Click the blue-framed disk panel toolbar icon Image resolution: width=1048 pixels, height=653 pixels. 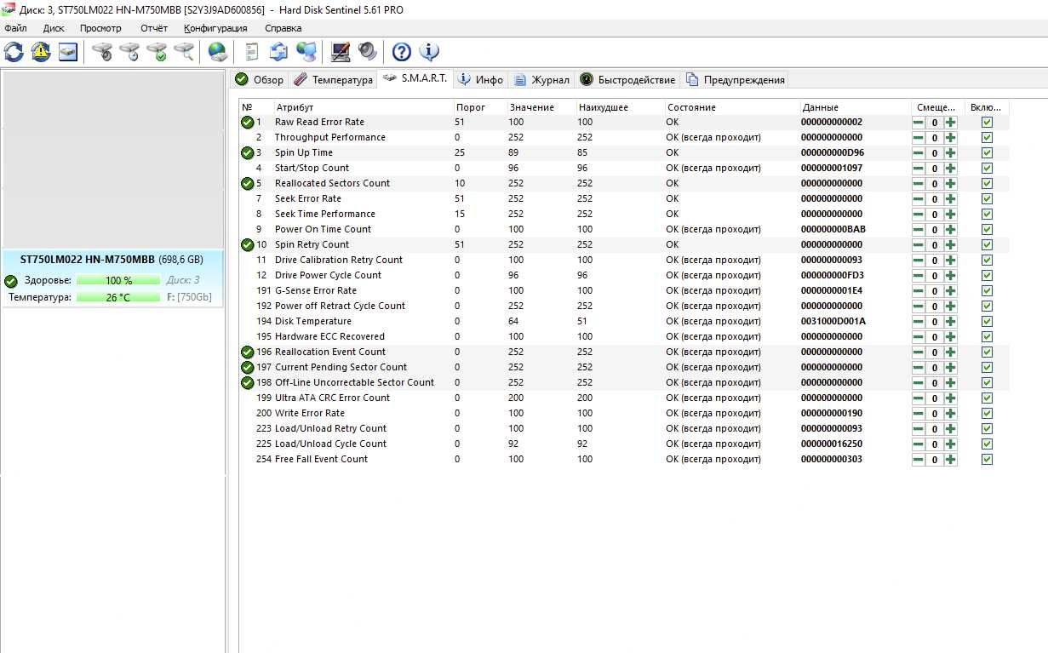click(68, 52)
